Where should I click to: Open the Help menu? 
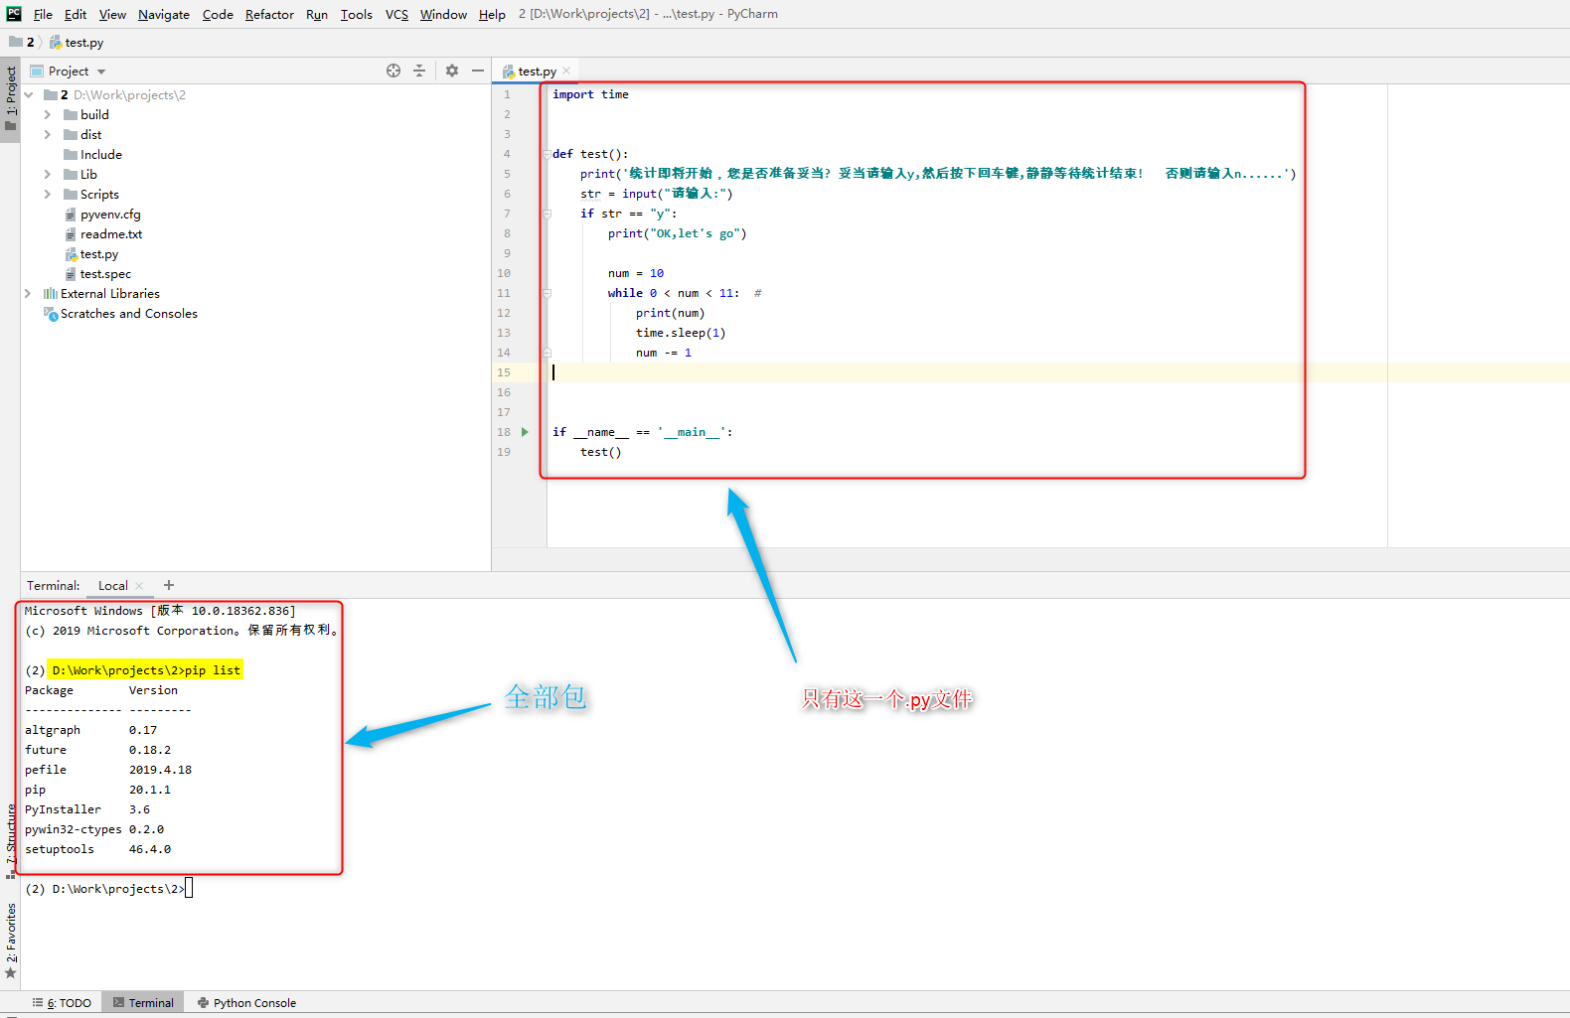492,14
